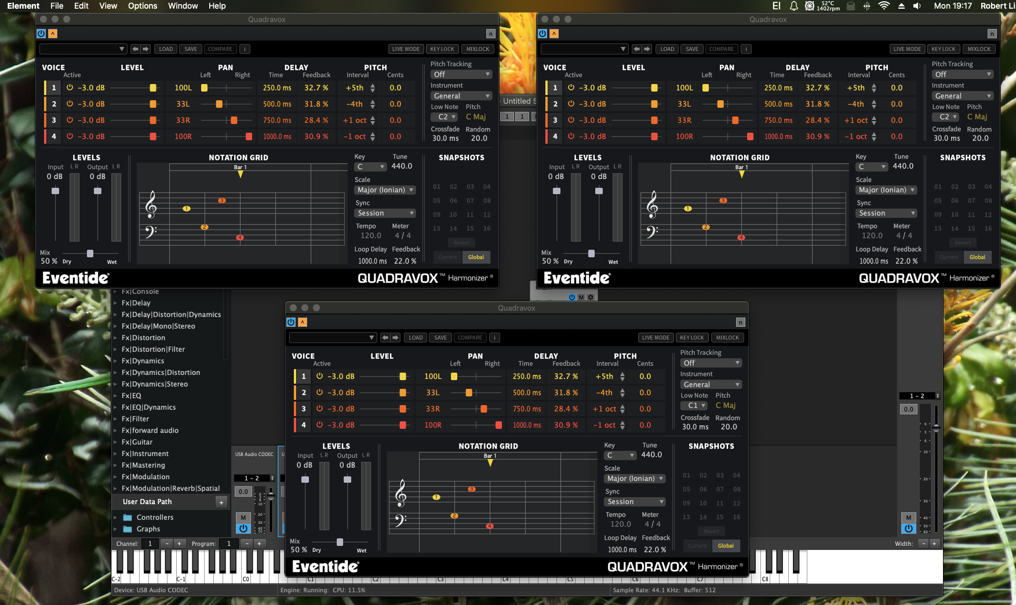The width and height of the screenshot is (1016, 605).
Task: Click note marker 3 in top-left notation grid
Action: click(222, 201)
